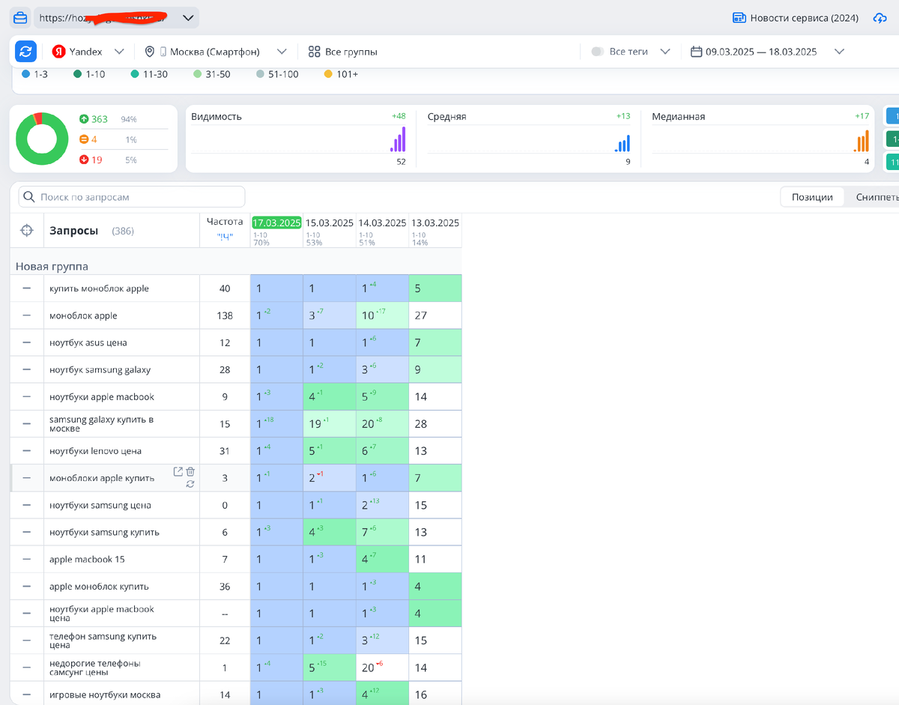899x705 pixels.
Task: Click frequency value 138 for 'моноблок apple'
Action: click(225, 315)
